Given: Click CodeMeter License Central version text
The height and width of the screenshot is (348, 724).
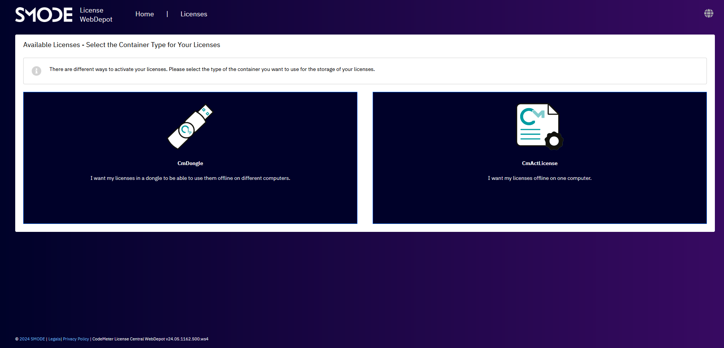Looking at the screenshot, I should pos(150,339).
